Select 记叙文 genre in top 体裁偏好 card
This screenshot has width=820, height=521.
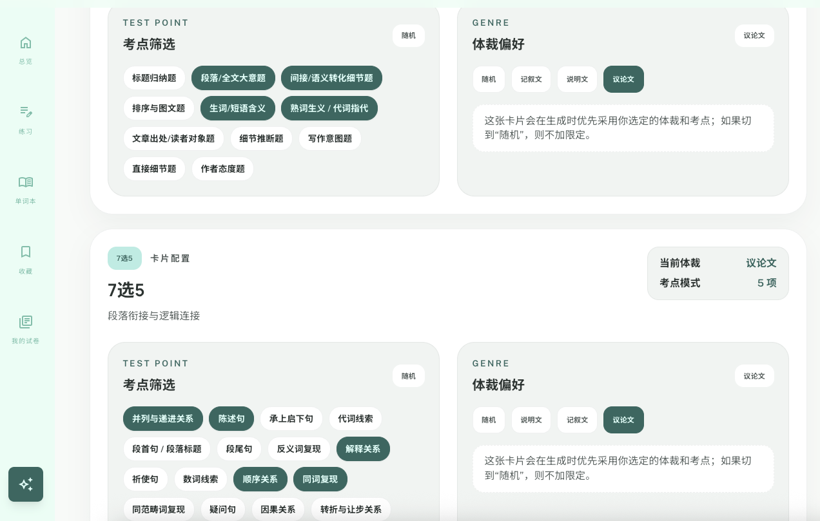coord(531,79)
